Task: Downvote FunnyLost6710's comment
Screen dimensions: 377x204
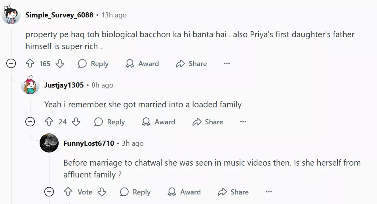Action: point(102,192)
